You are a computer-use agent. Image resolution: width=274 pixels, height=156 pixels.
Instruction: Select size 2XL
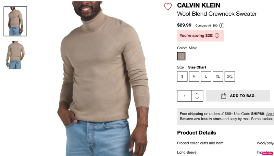coord(230,76)
